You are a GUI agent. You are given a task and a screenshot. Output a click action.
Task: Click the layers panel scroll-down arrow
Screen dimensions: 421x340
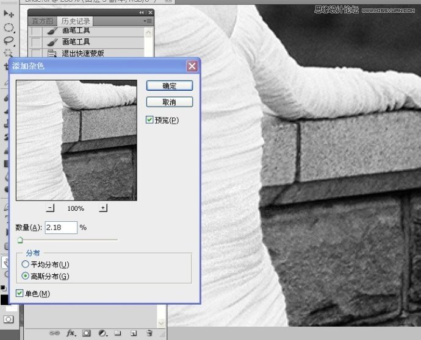coord(161,323)
